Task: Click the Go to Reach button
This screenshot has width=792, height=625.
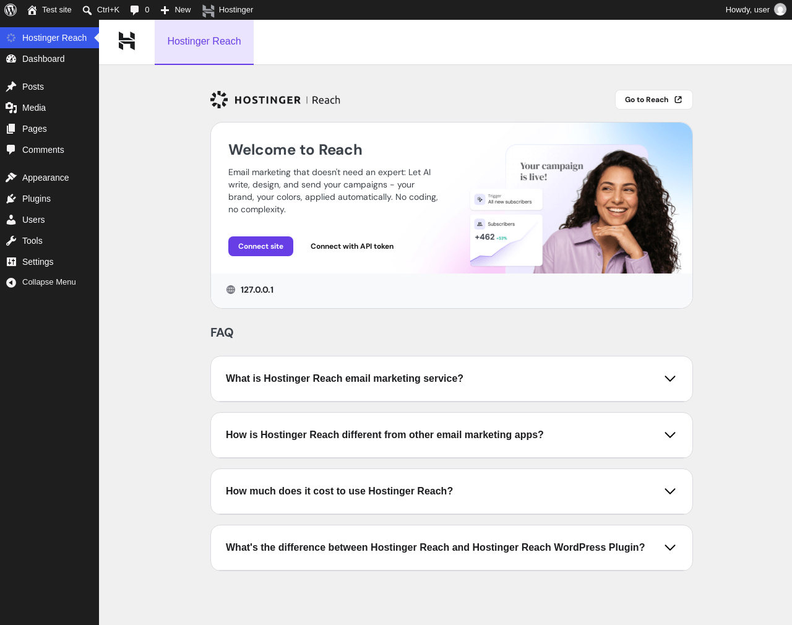Action: [x=654, y=100]
